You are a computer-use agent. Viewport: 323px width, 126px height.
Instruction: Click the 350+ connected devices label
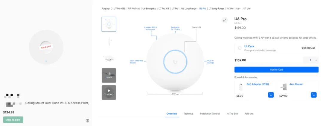[136, 62]
